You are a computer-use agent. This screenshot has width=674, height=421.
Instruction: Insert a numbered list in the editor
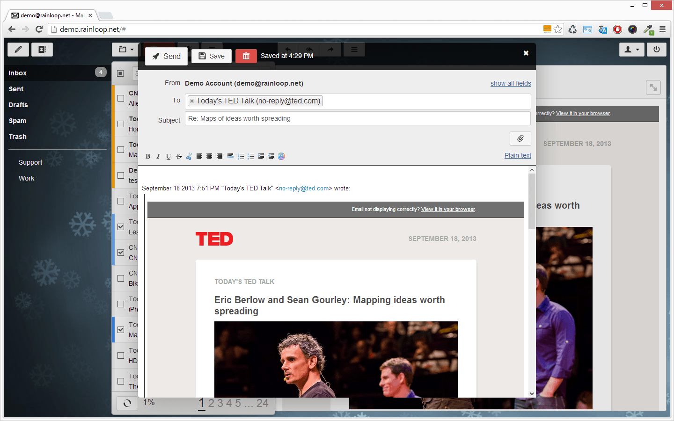pos(241,156)
